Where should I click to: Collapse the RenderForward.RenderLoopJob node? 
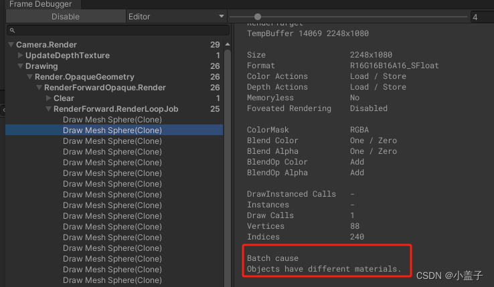48,109
